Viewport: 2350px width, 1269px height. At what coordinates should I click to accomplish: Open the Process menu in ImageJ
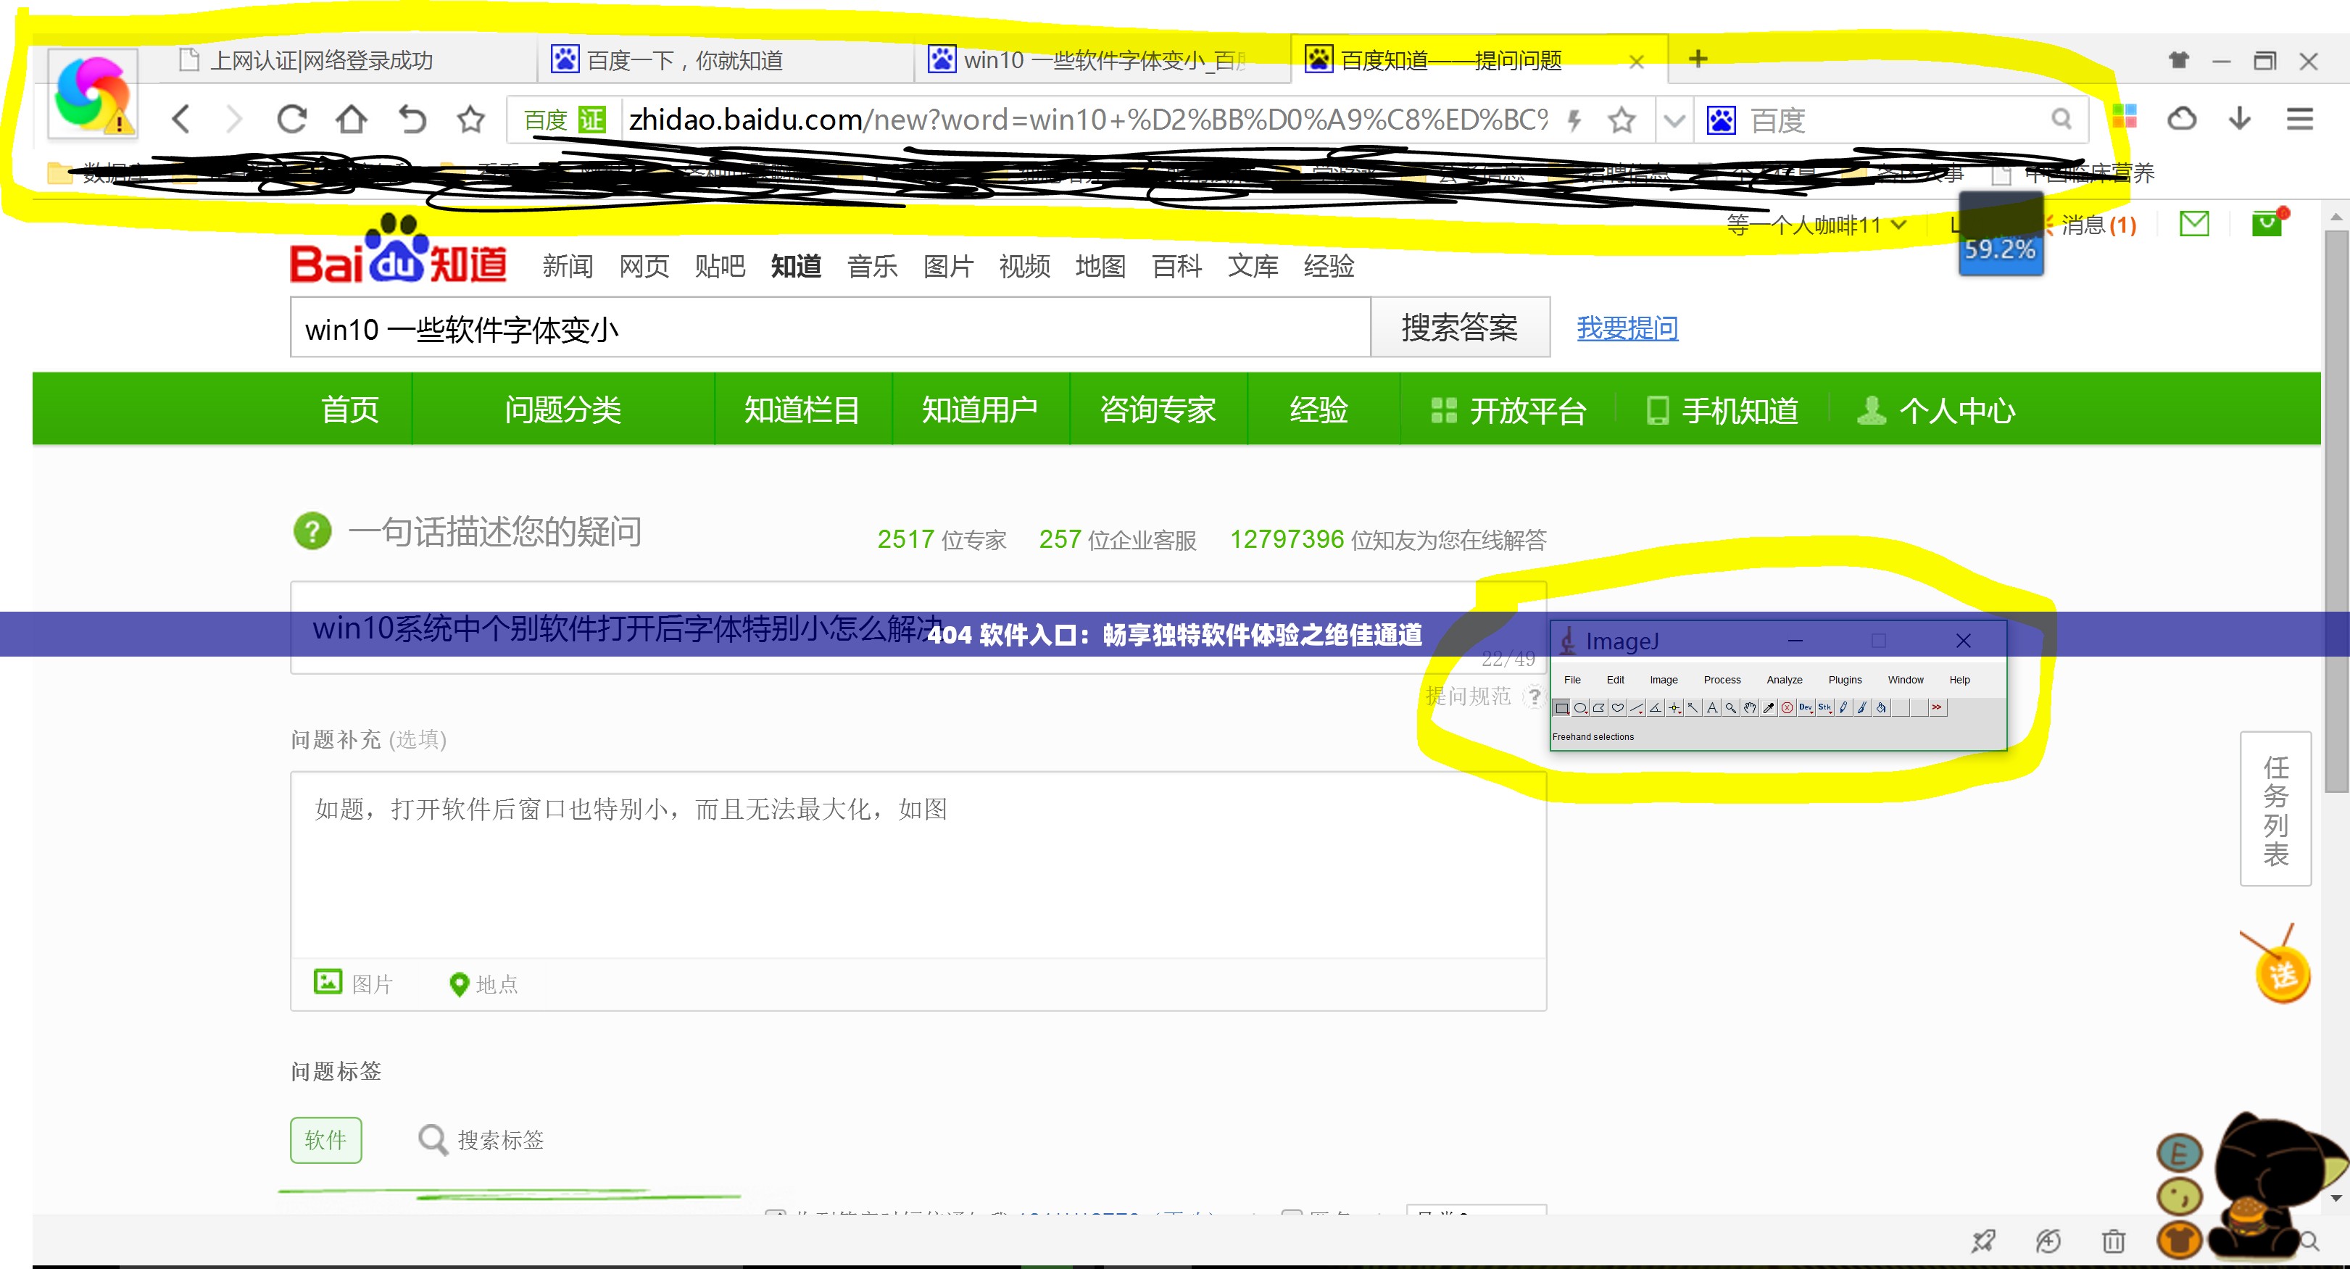(1722, 680)
